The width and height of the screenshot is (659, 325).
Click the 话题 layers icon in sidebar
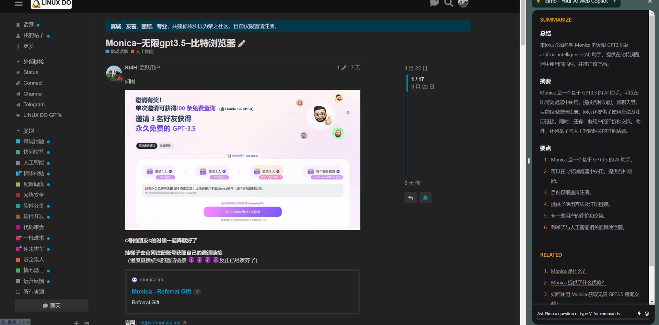pos(18,25)
